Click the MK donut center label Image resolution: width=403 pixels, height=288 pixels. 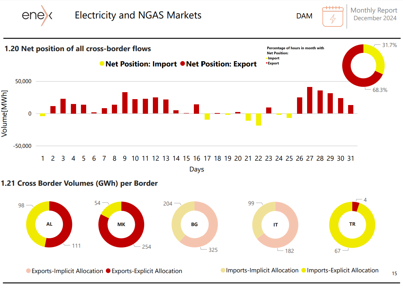[121, 224]
